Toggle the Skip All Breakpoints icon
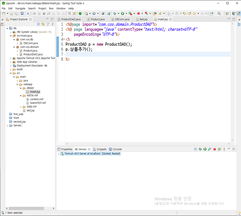Viewport: 241px width, 216px height. pos(28,14)
